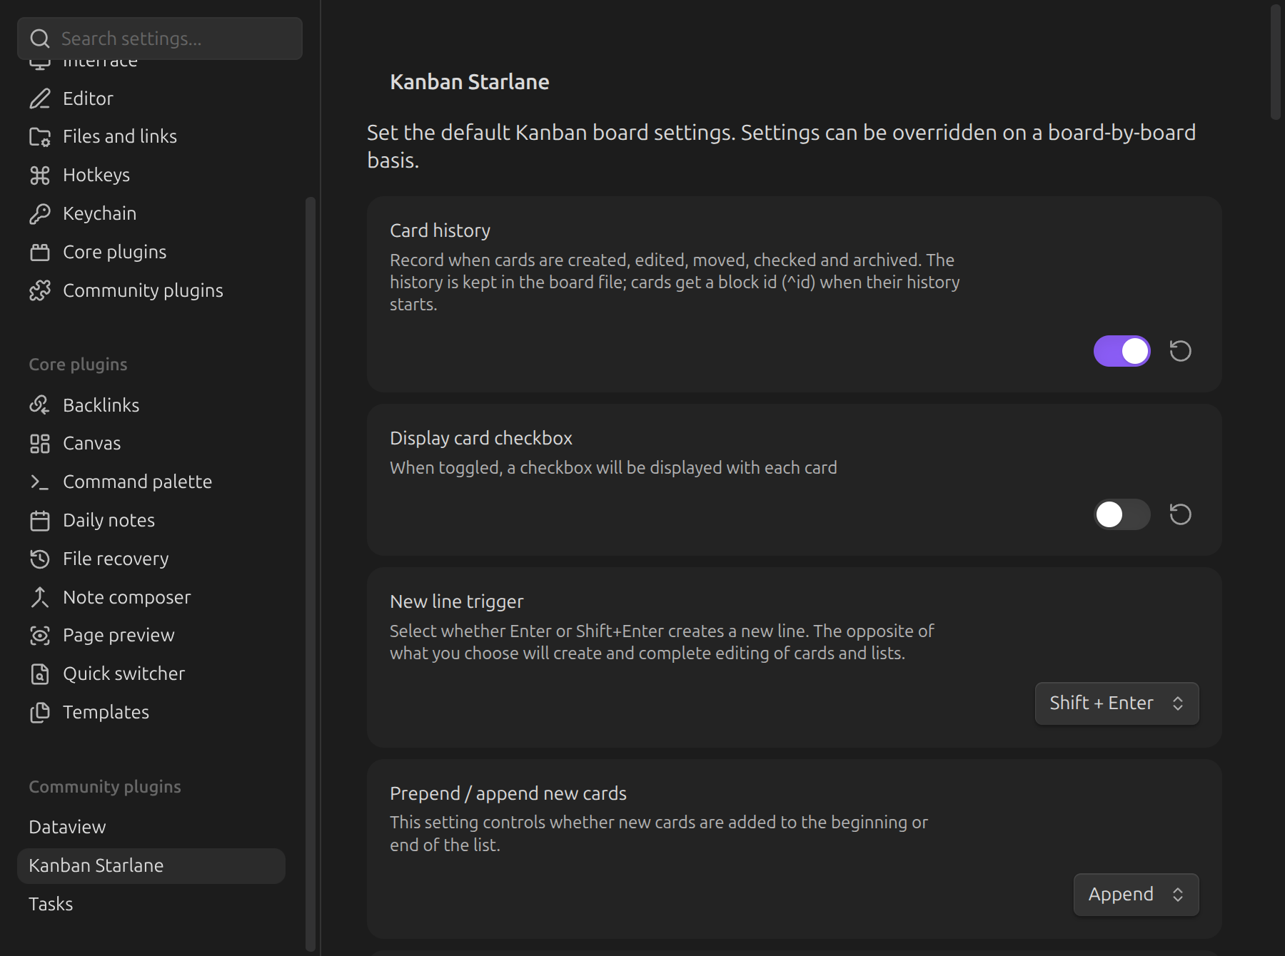Screen dimensions: 1285x956
Task: Reset Display card checkbox to default
Action: tap(1180, 514)
